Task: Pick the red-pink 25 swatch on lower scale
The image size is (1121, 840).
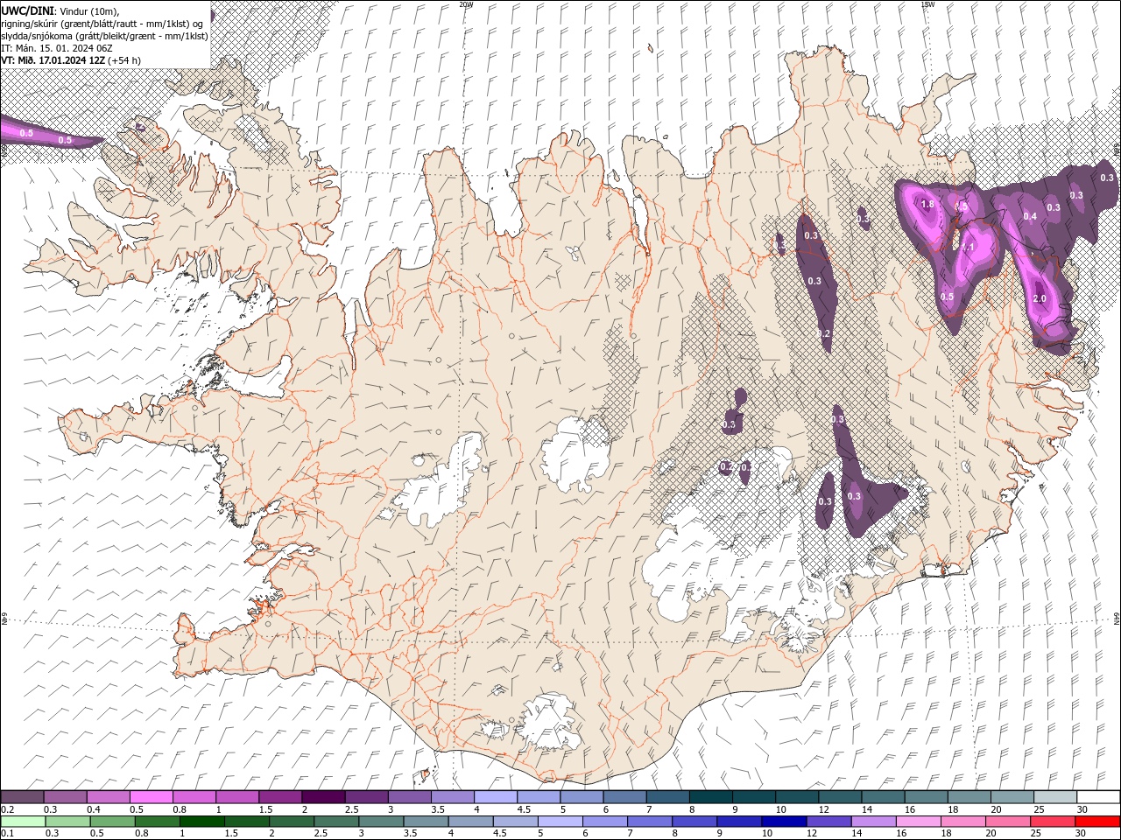Action: click(x=1053, y=822)
